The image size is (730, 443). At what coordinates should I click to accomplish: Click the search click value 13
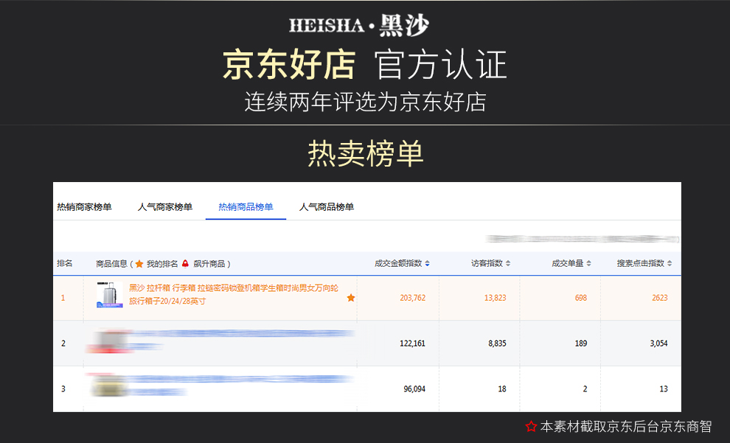pos(664,389)
